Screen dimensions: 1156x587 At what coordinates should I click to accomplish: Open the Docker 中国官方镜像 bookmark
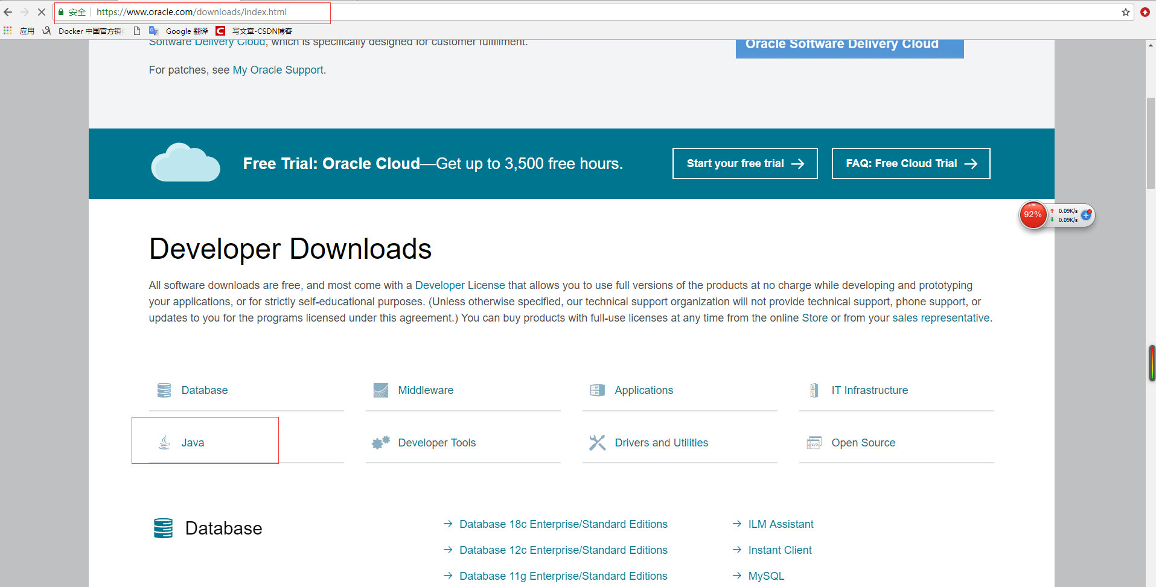[x=83, y=31]
